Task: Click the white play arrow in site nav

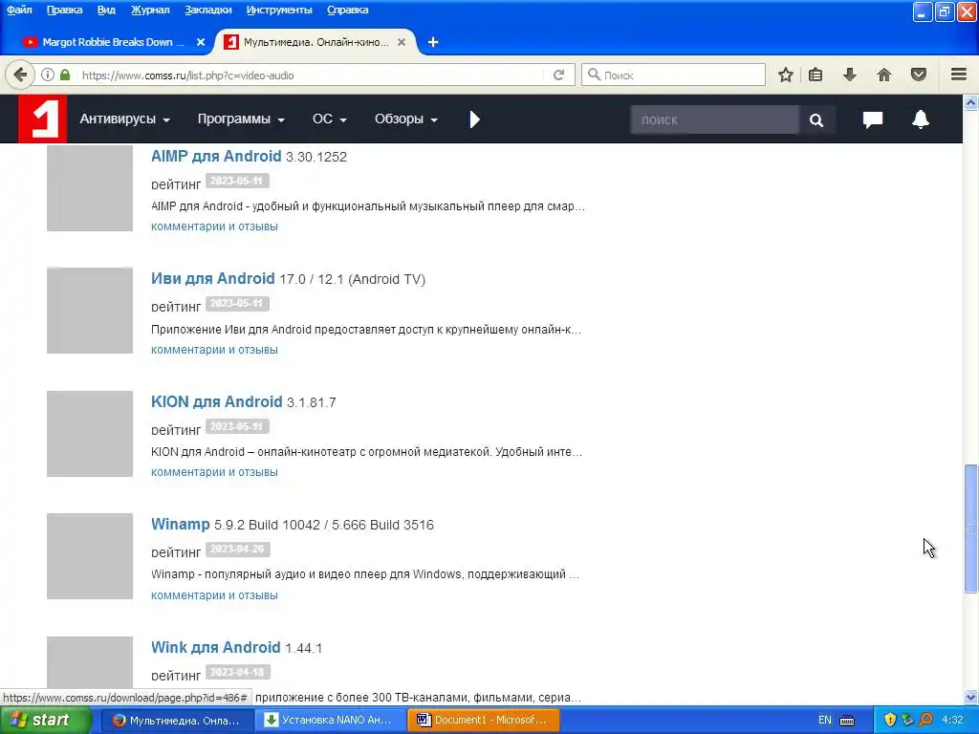Action: click(x=474, y=119)
